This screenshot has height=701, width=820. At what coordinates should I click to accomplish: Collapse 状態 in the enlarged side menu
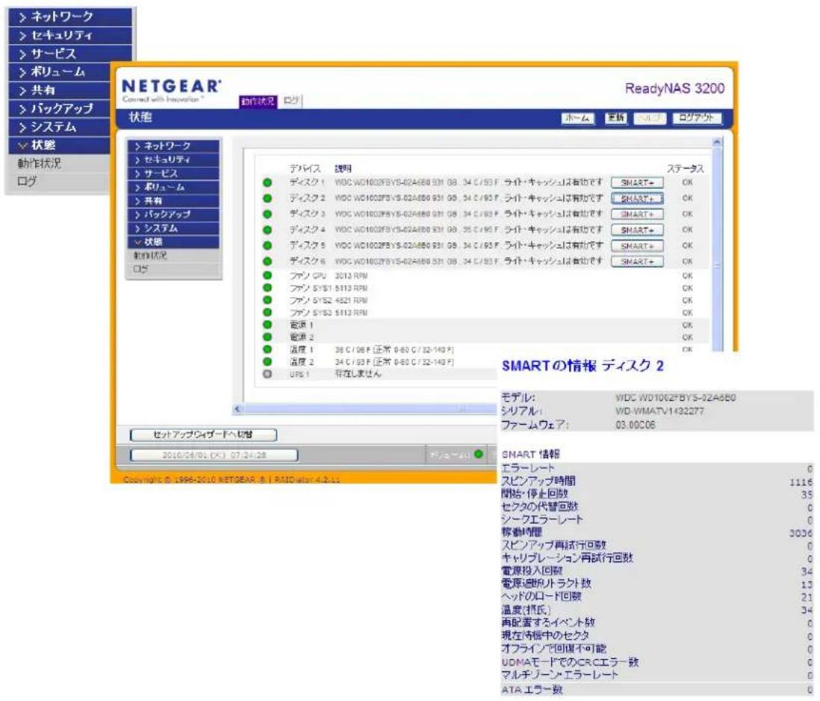point(60,145)
